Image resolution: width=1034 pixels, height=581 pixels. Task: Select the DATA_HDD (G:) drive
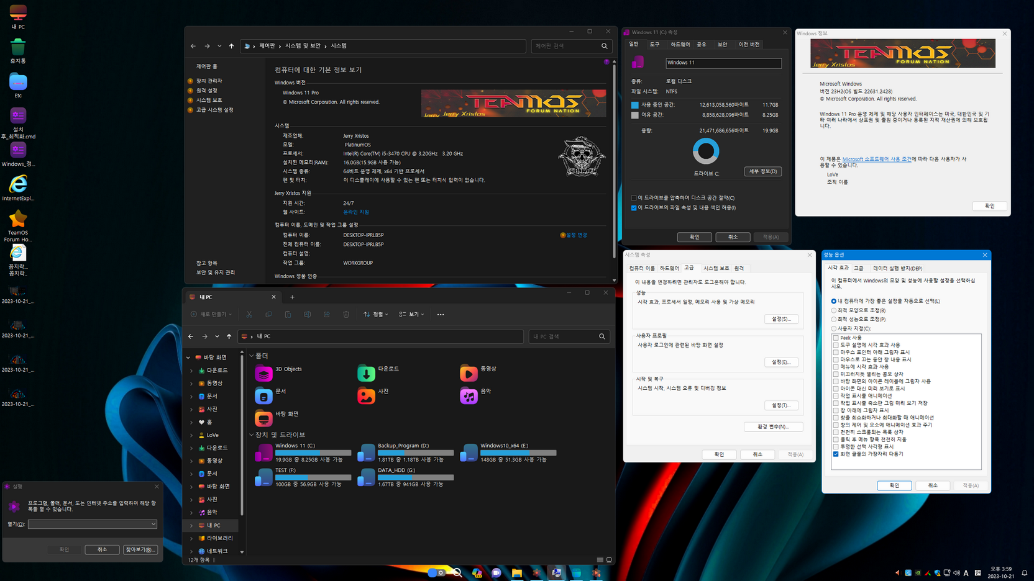coord(406,477)
